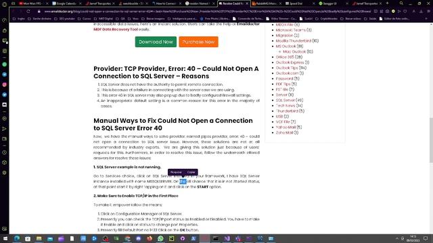This screenshot has width=433, height=243.
Task: Open the MS Outlook category link
Action: [286, 46]
